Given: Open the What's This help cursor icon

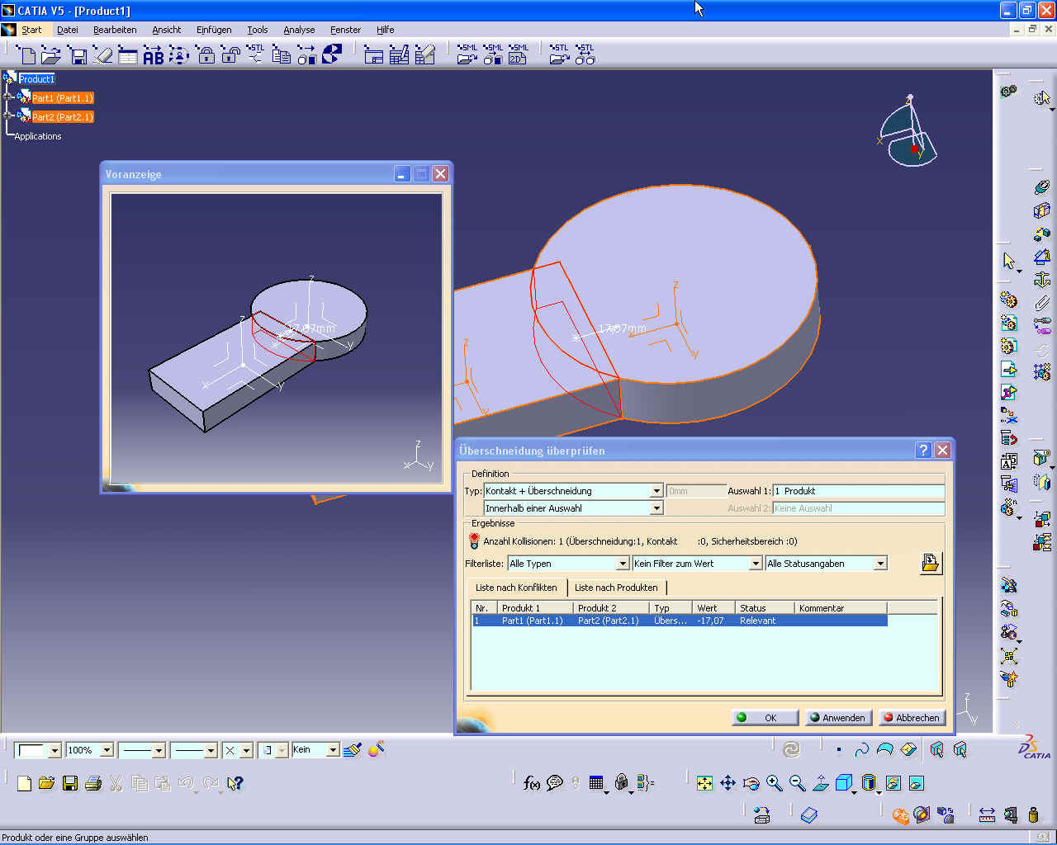Looking at the screenshot, I should point(235,783).
